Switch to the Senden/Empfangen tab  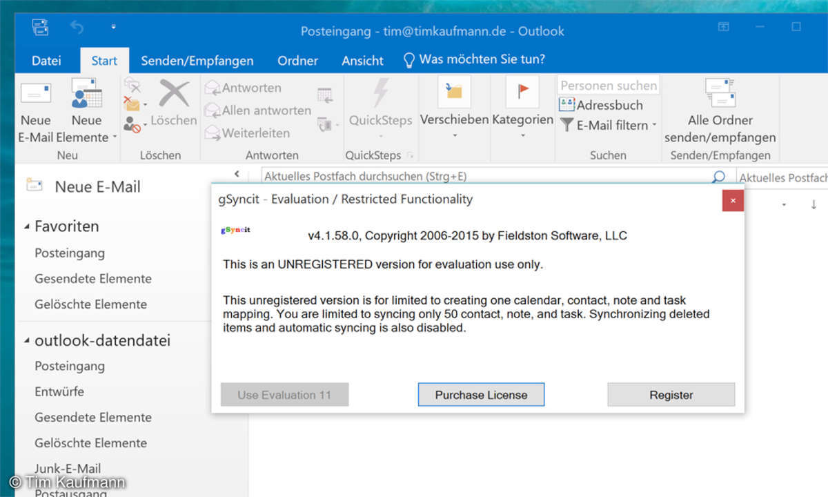coord(197,61)
